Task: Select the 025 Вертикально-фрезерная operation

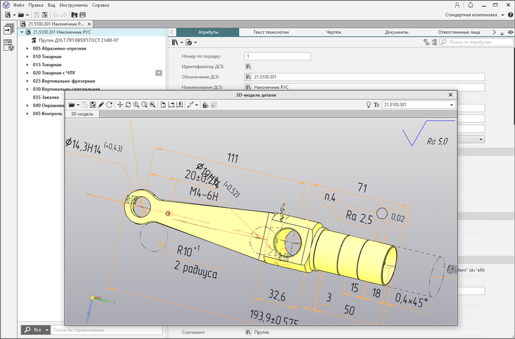Action: click(x=64, y=81)
